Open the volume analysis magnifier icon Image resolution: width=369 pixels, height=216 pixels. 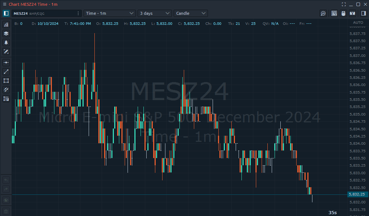click(x=323, y=13)
